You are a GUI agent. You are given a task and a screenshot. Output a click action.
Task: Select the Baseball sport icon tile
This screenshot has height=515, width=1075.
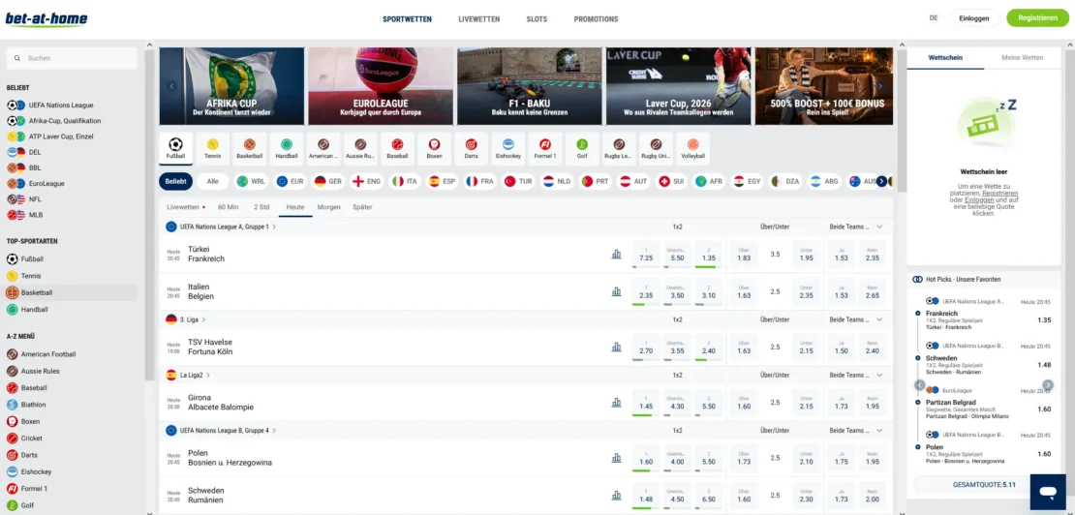tap(397, 149)
